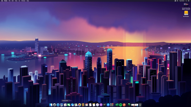Open the Apple menu
Image resolution: width=191 pixels, height=107 pixels.
2,1
